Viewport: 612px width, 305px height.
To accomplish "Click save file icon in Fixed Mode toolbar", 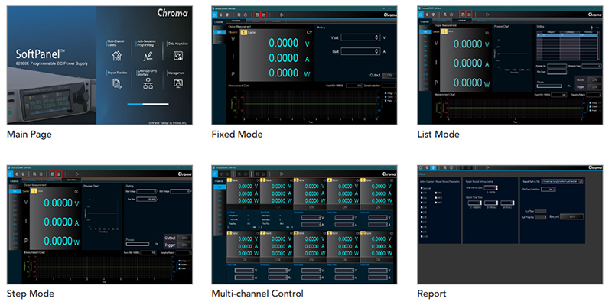I will (x=257, y=15).
